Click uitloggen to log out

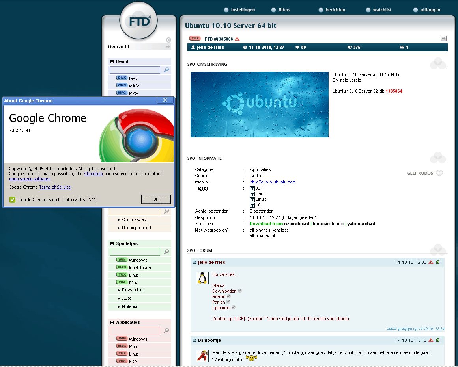click(x=427, y=10)
